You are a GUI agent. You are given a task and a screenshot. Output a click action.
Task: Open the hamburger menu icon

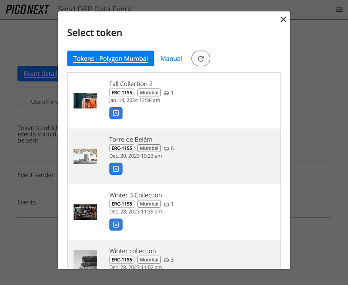[x=339, y=10]
